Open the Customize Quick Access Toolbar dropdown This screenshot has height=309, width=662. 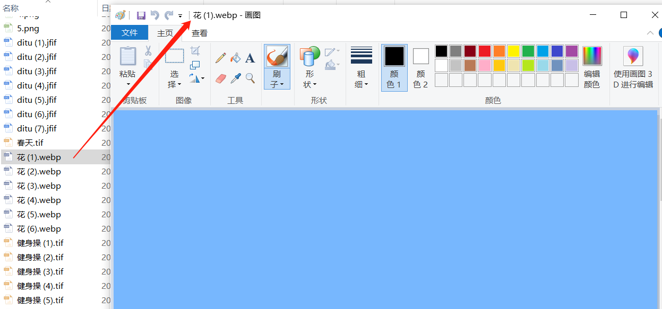pyautogui.click(x=180, y=16)
